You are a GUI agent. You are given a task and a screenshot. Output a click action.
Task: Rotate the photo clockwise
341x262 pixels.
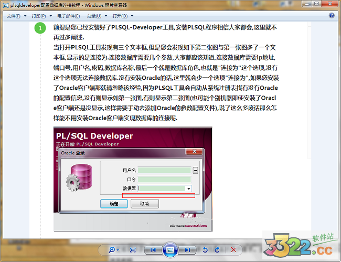point(217,250)
